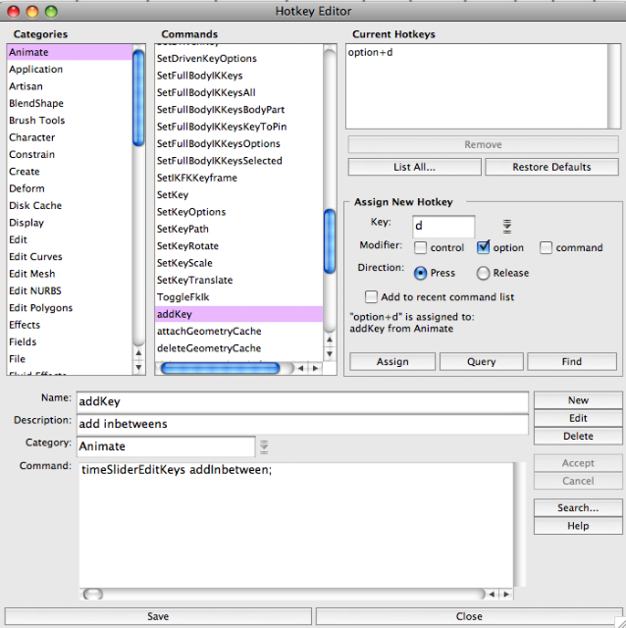Close the Hotkey Editor via Close button

point(469,616)
